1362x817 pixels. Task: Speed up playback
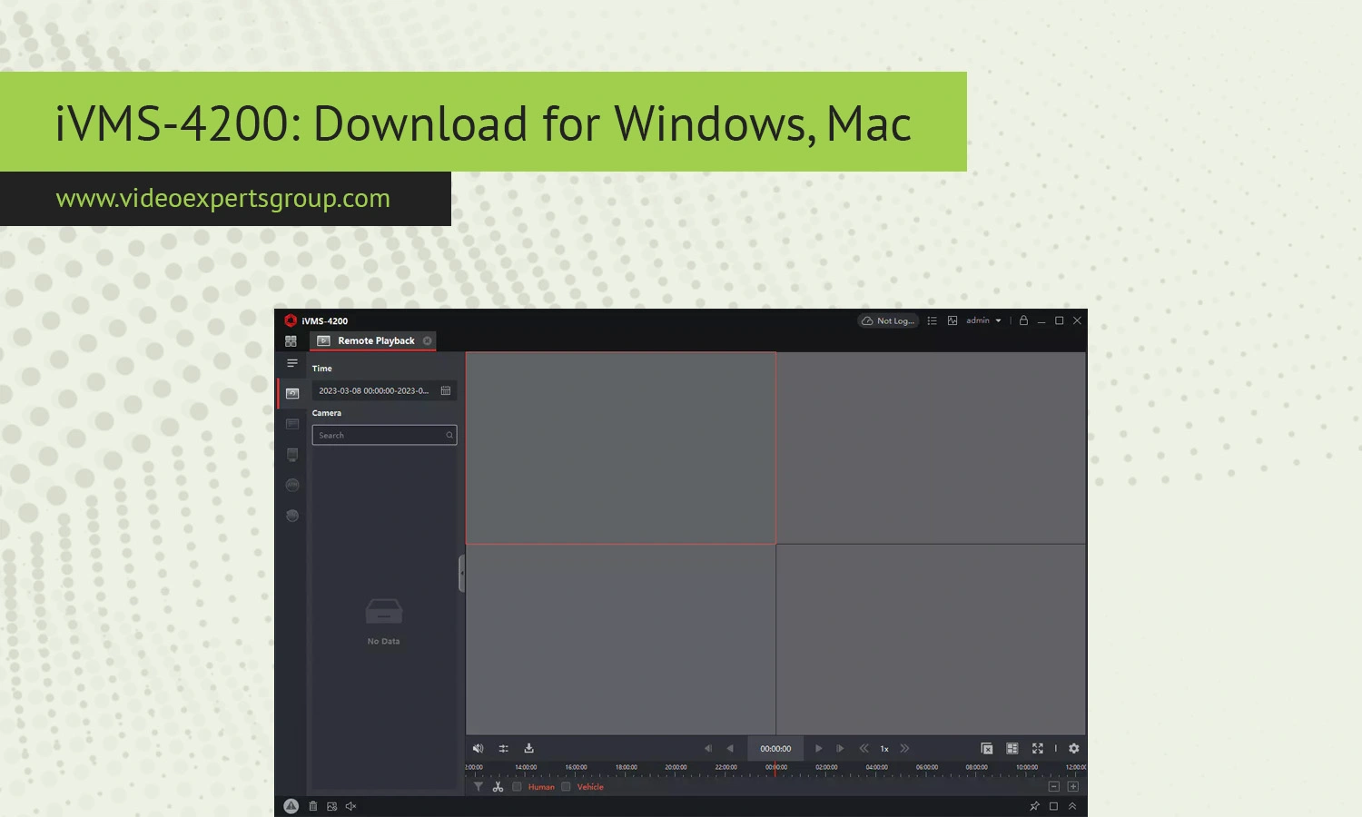point(904,749)
